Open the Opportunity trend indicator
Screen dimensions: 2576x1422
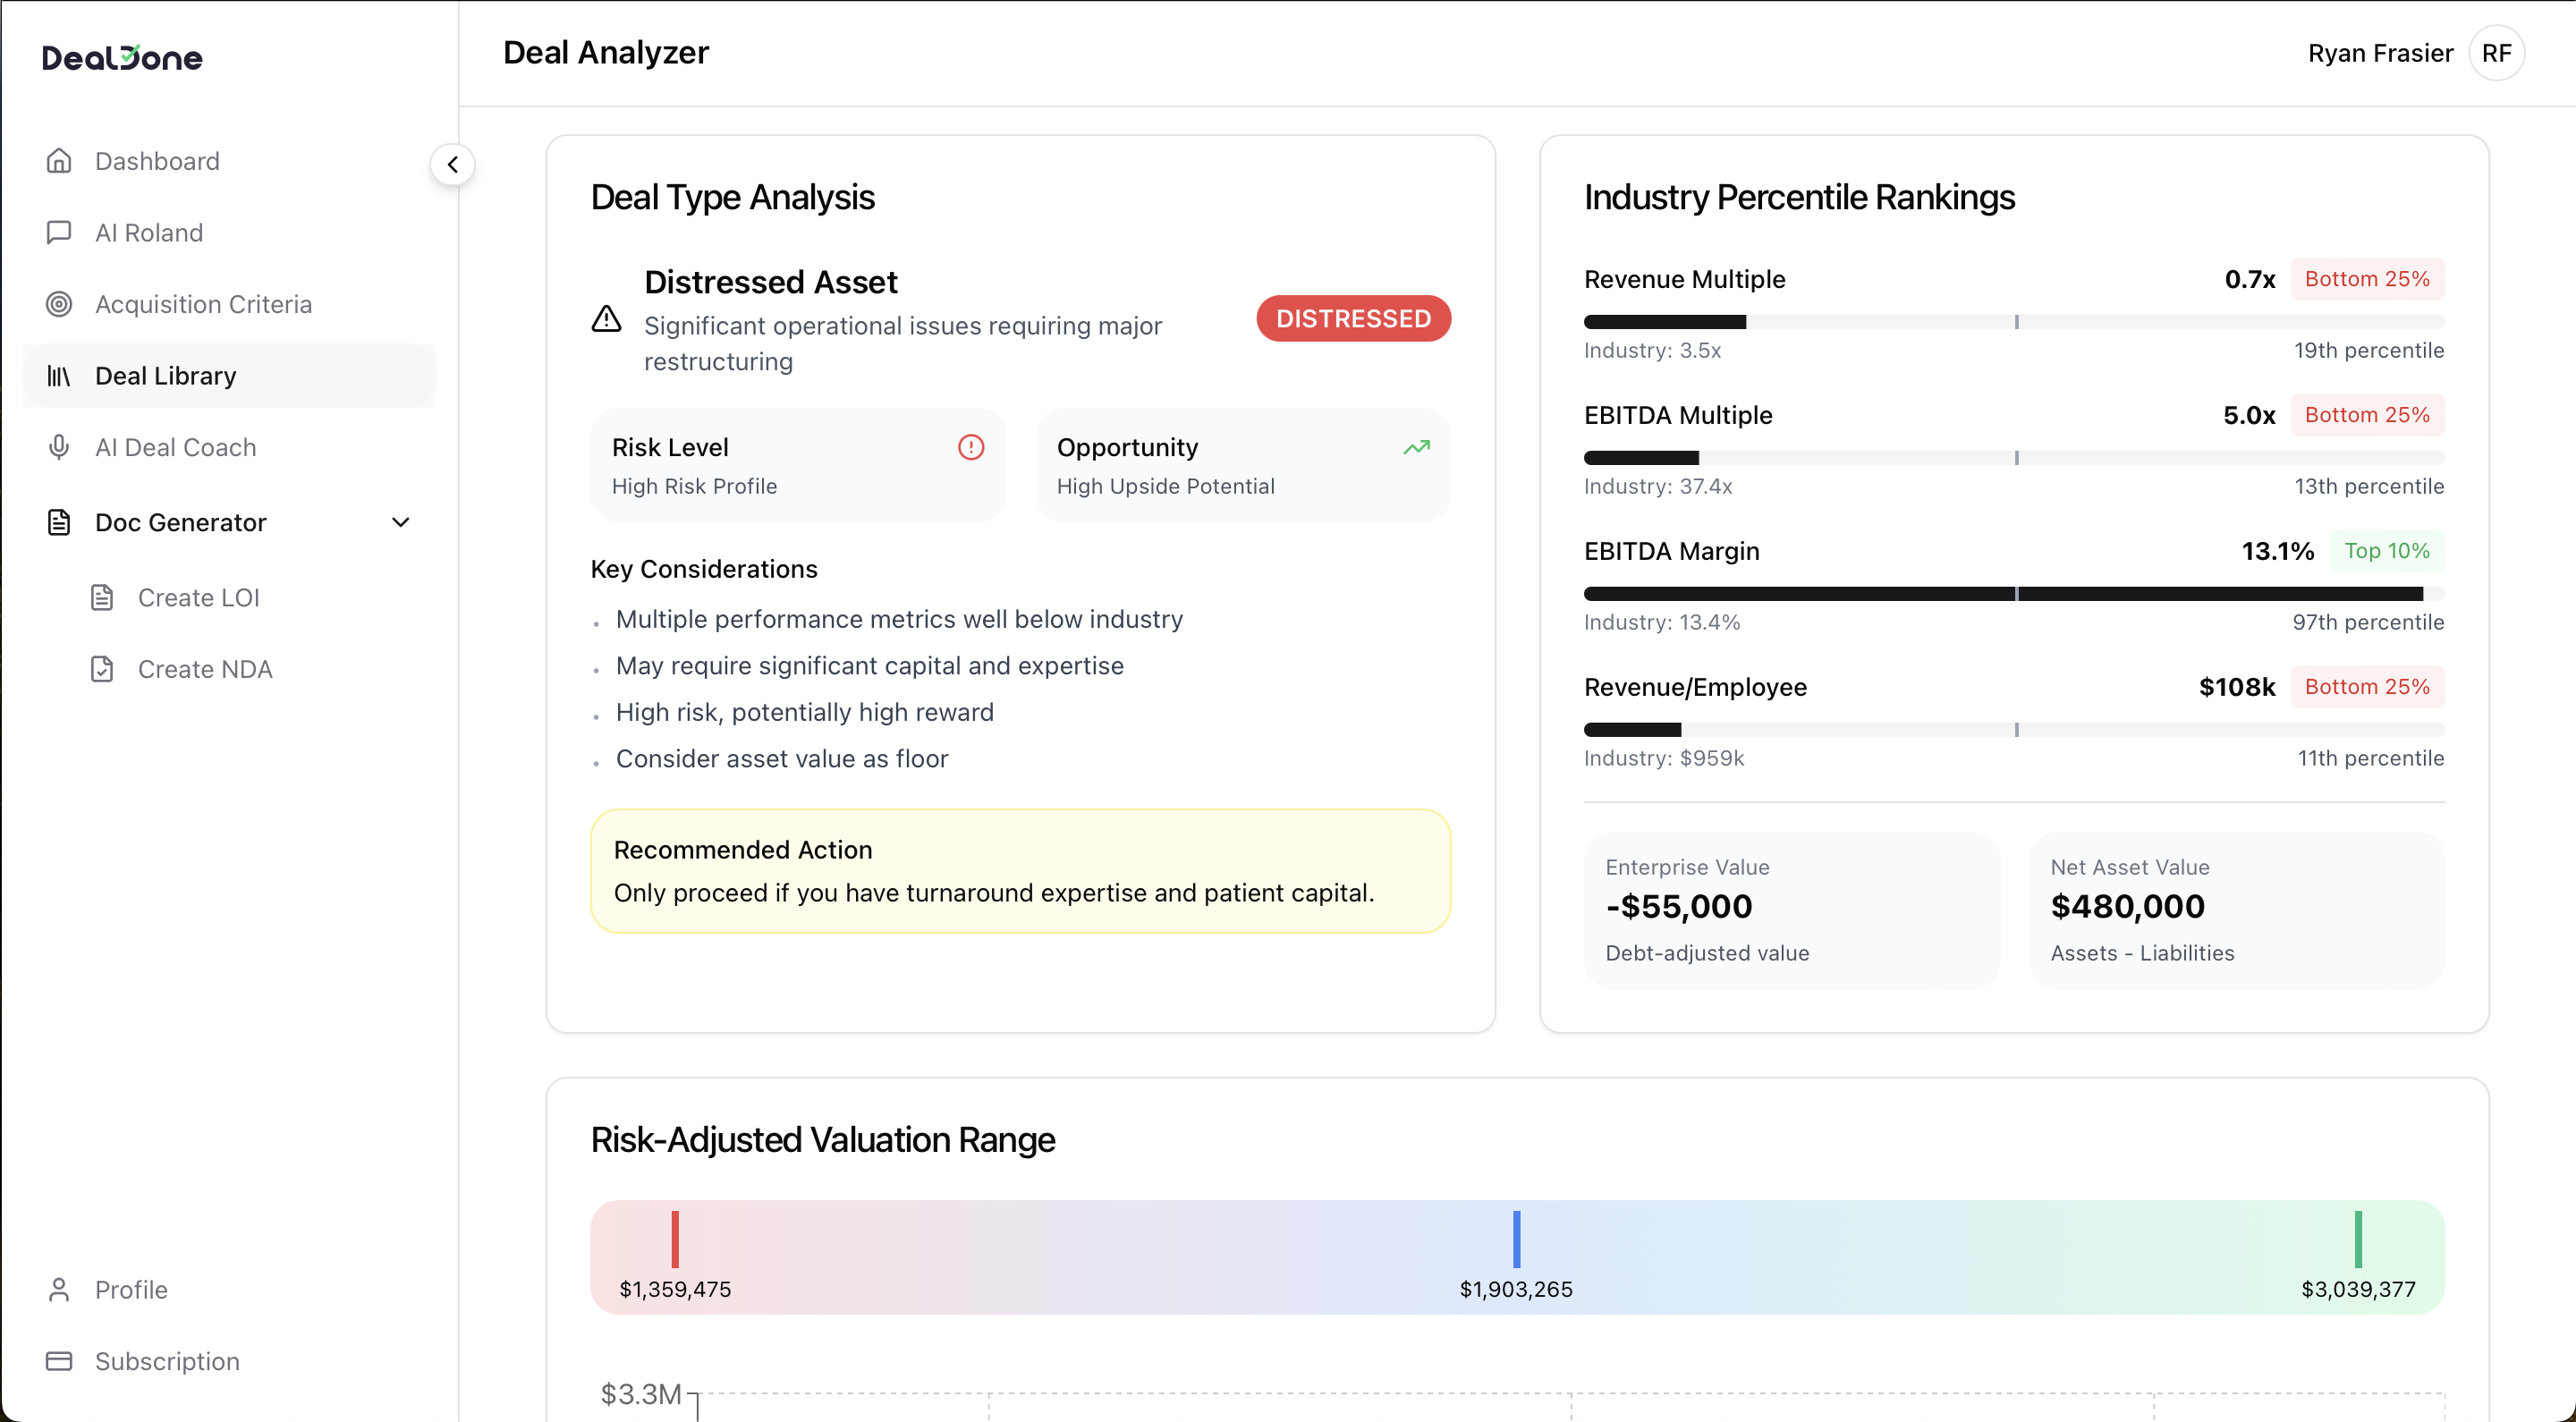click(x=1416, y=447)
